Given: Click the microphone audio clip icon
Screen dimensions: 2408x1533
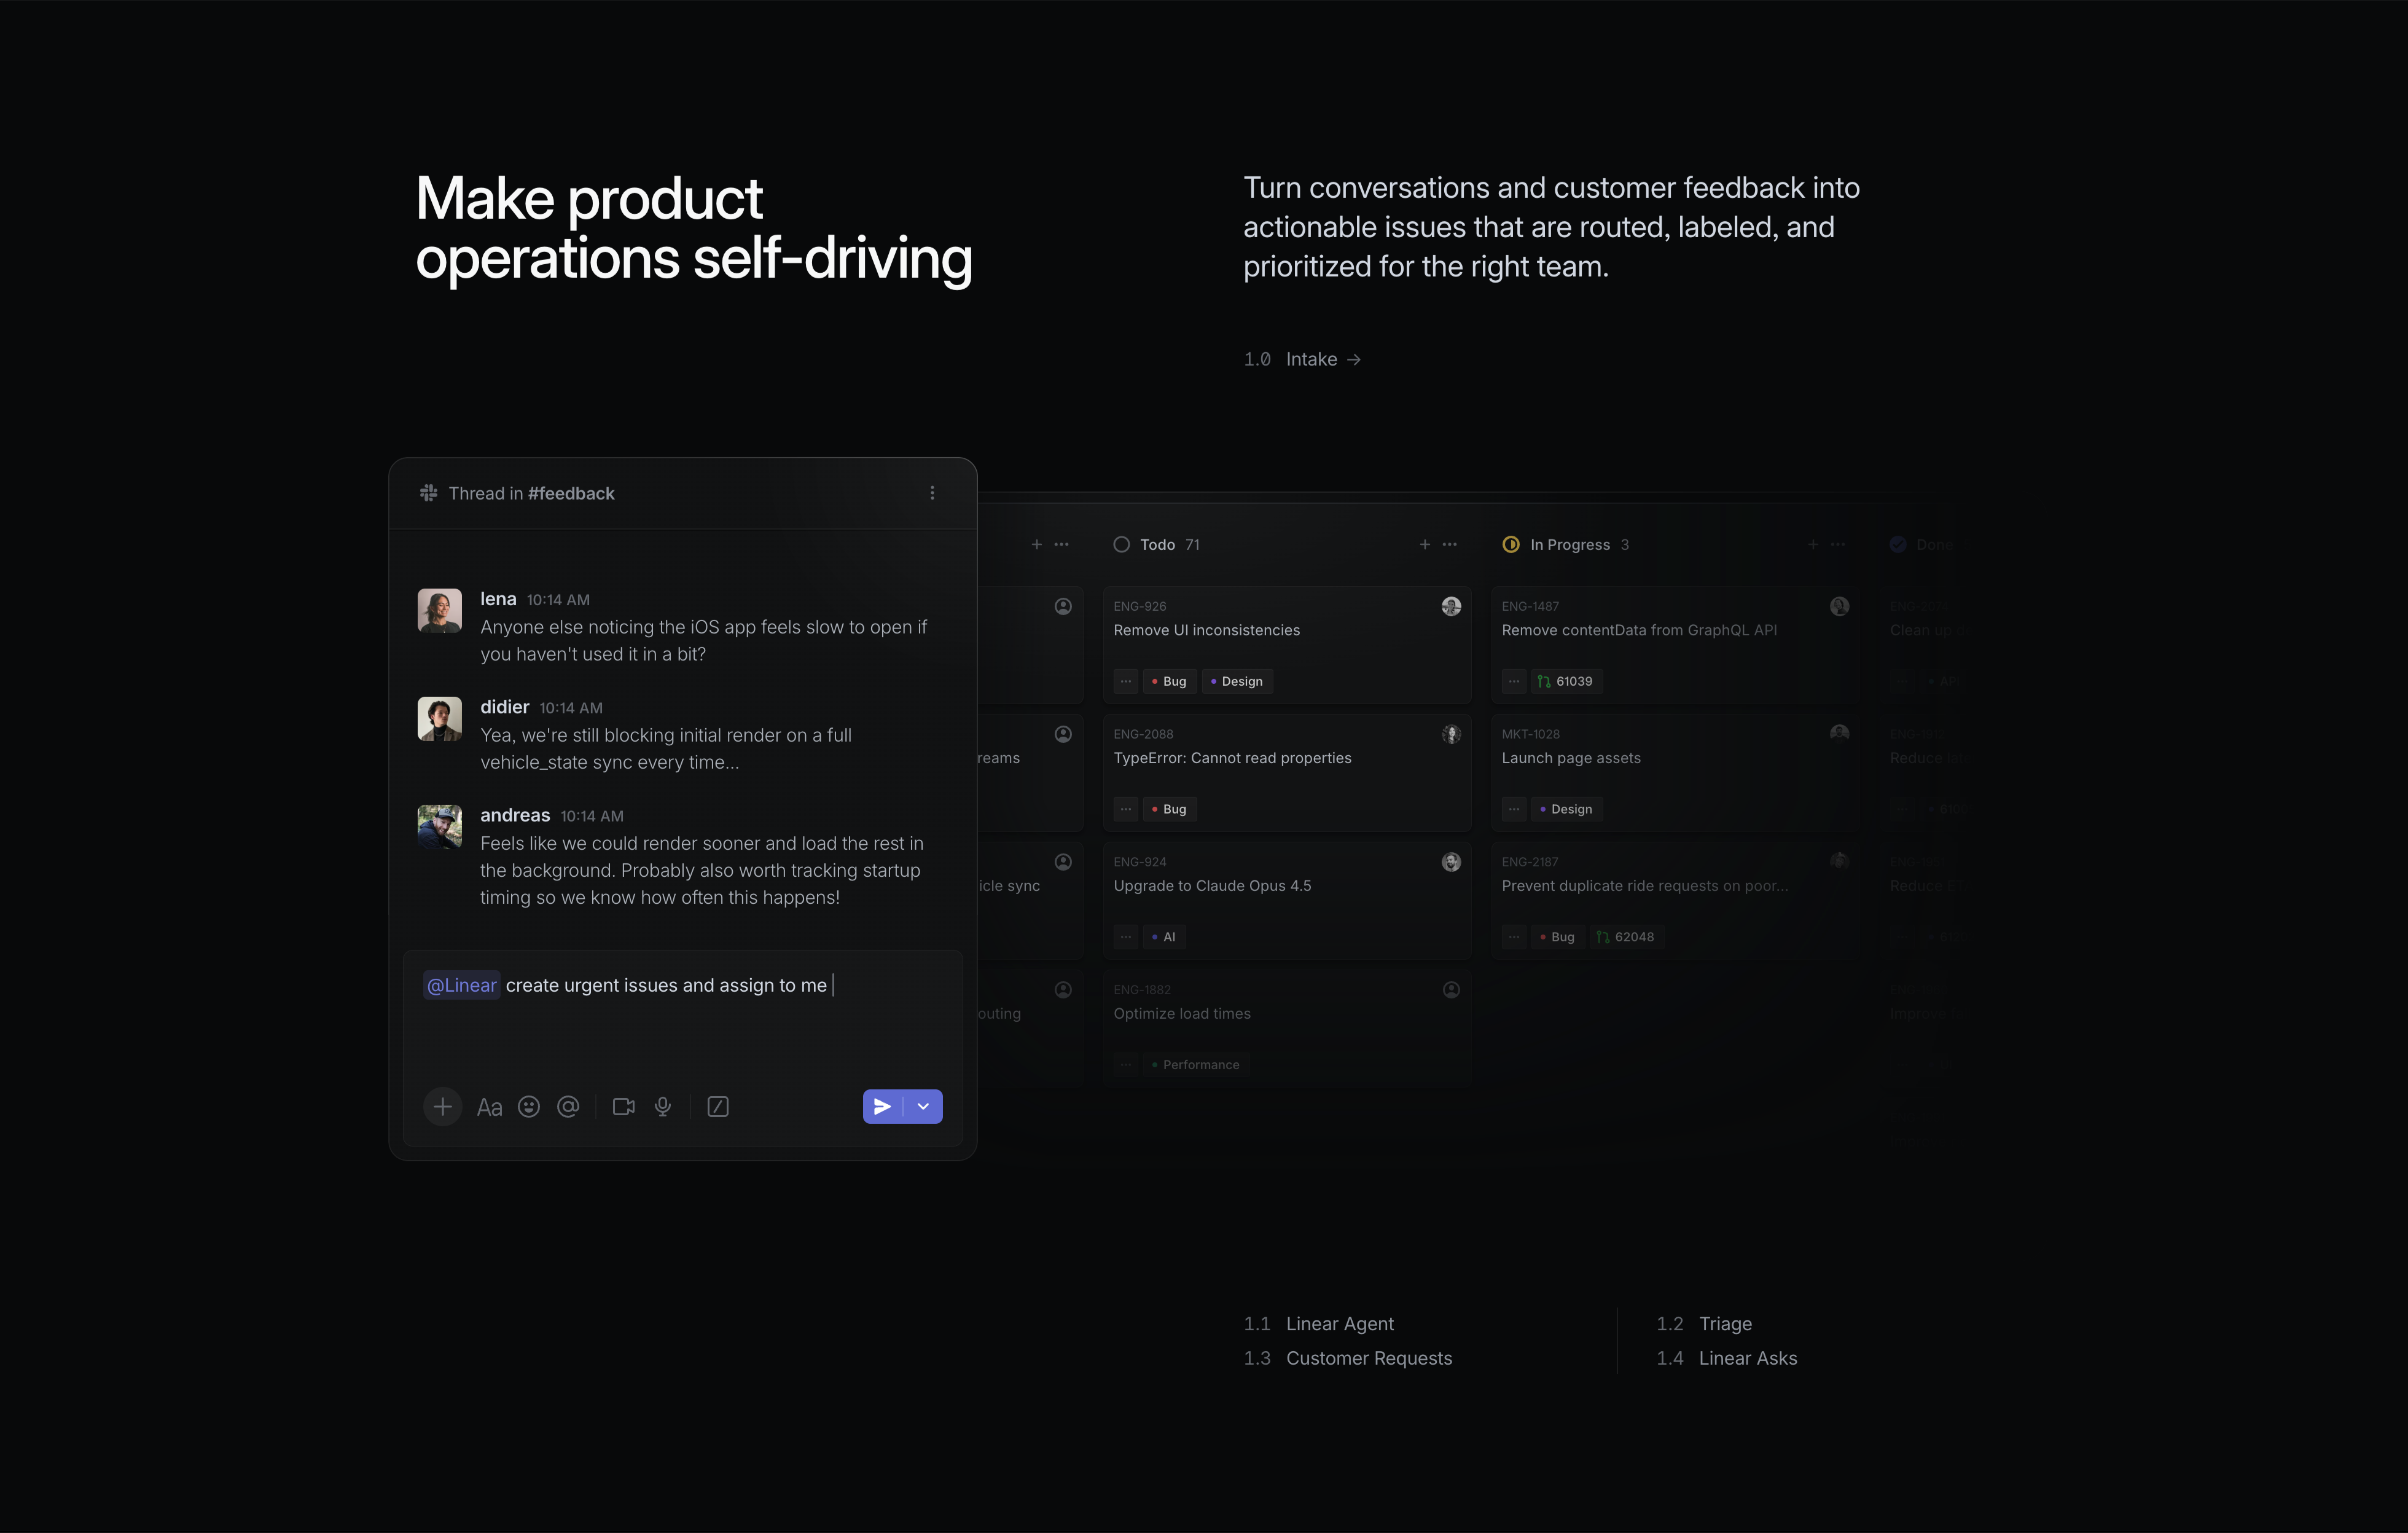Looking at the screenshot, I should tap(663, 1107).
